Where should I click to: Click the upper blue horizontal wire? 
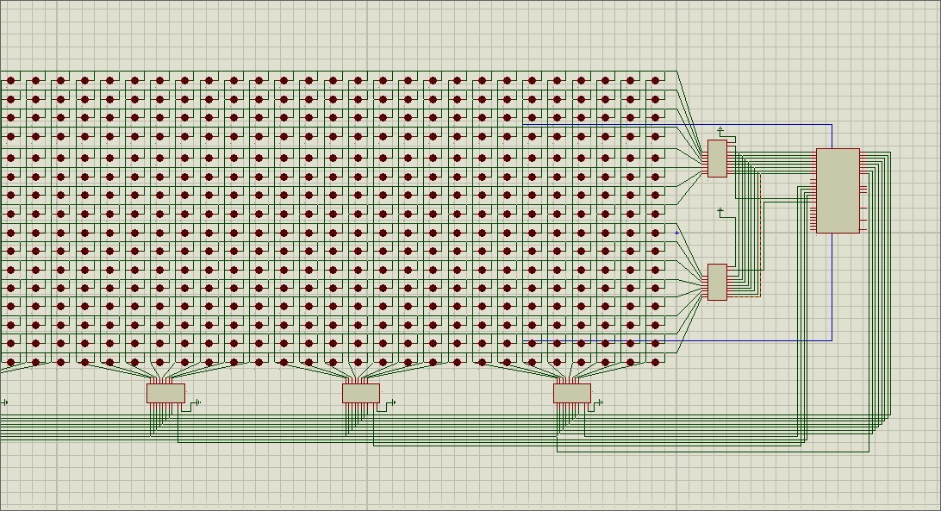coord(603,125)
